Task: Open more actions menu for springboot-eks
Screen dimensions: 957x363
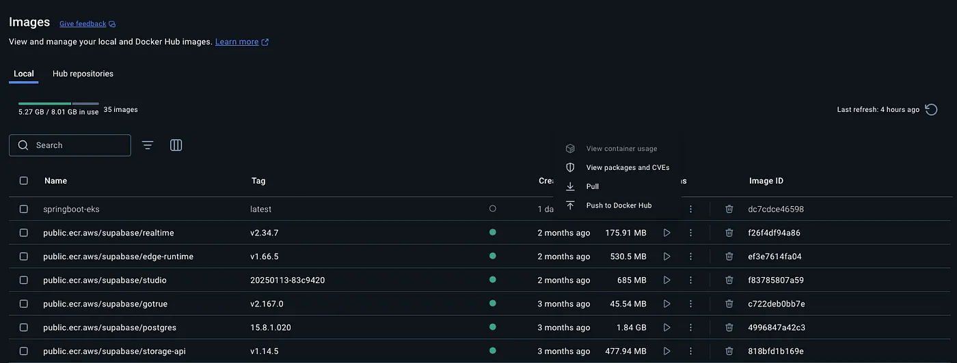Action: click(690, 209)
